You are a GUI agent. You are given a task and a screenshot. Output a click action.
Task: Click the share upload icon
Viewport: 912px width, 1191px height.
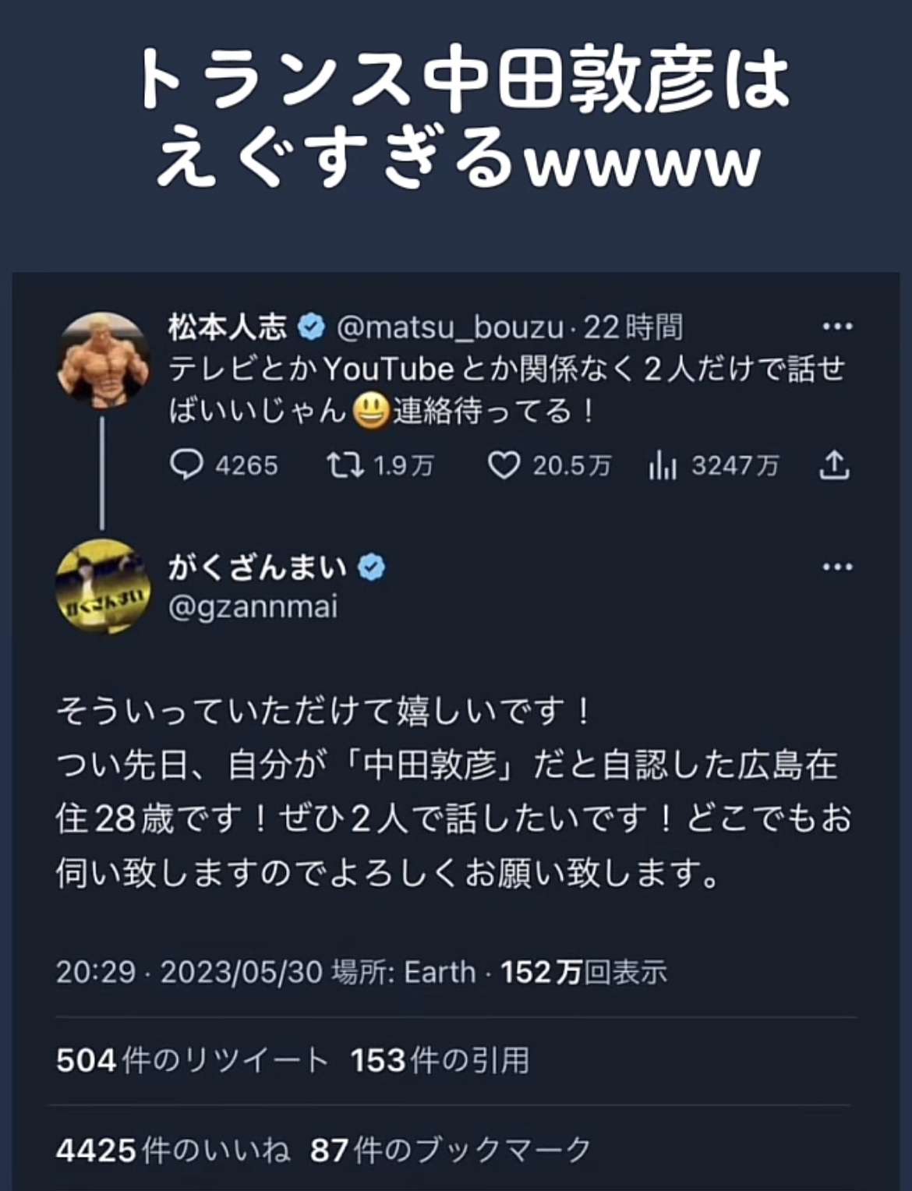point(833,465)
